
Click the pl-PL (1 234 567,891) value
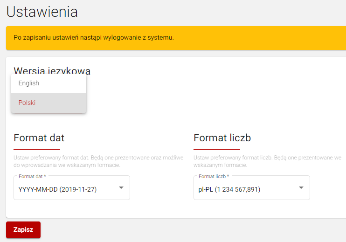click(229, 189)
